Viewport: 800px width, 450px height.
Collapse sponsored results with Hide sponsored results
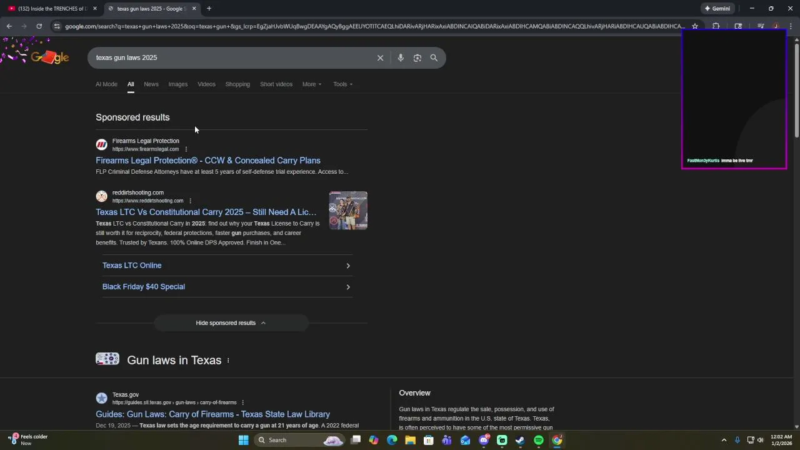point(231,323)
